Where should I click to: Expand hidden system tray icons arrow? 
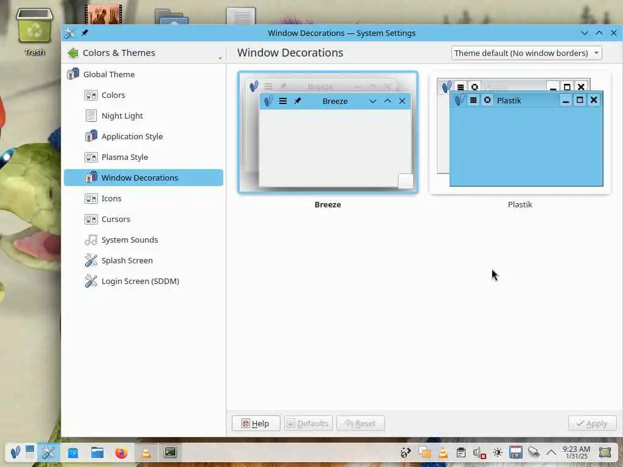(x=551, y=452)
